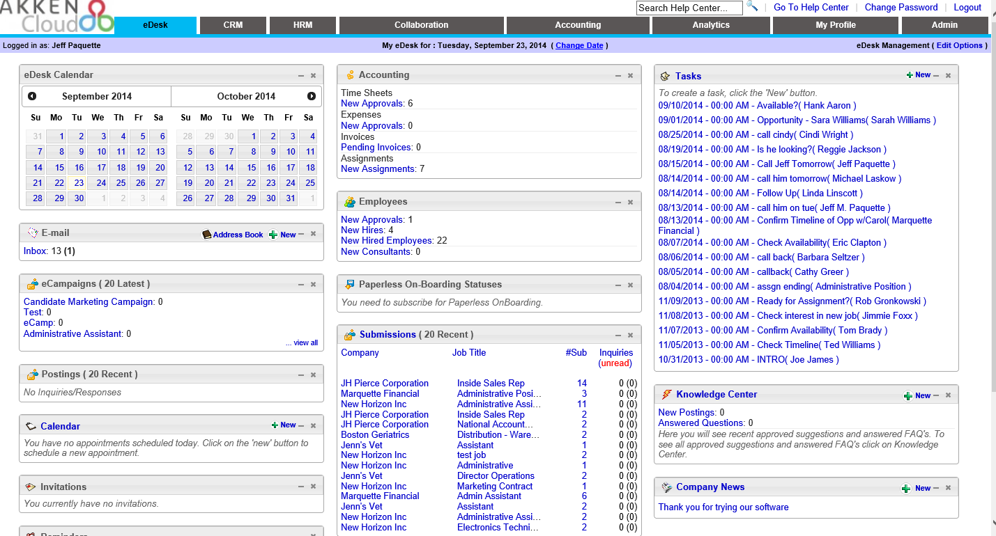This screenshot has height=536, width=996.
Task: Open task 'Available?( Hank Aaron )'
Action: point(756,106)
